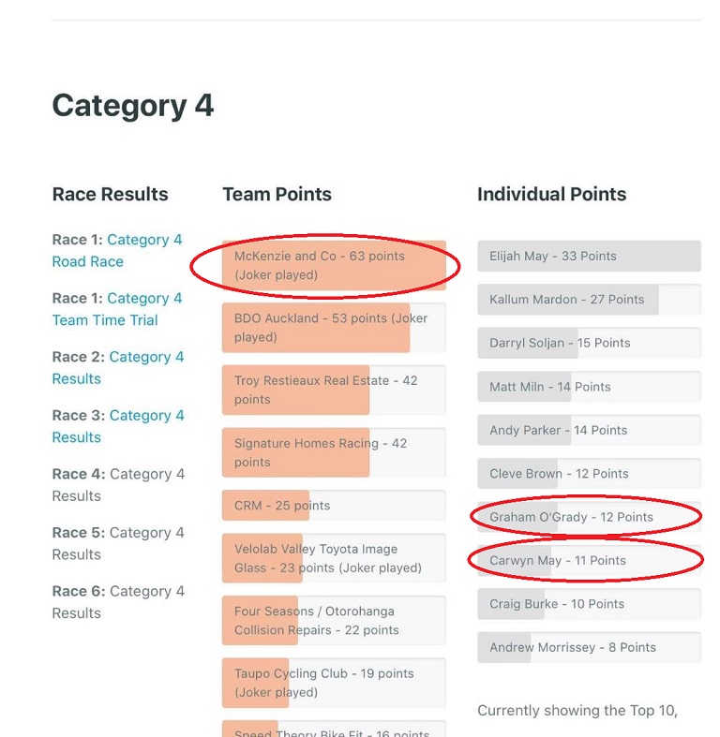The image size is (720, 737).
Task: Click McKenzie and Co 63 points bar
Action: [333, 265]
